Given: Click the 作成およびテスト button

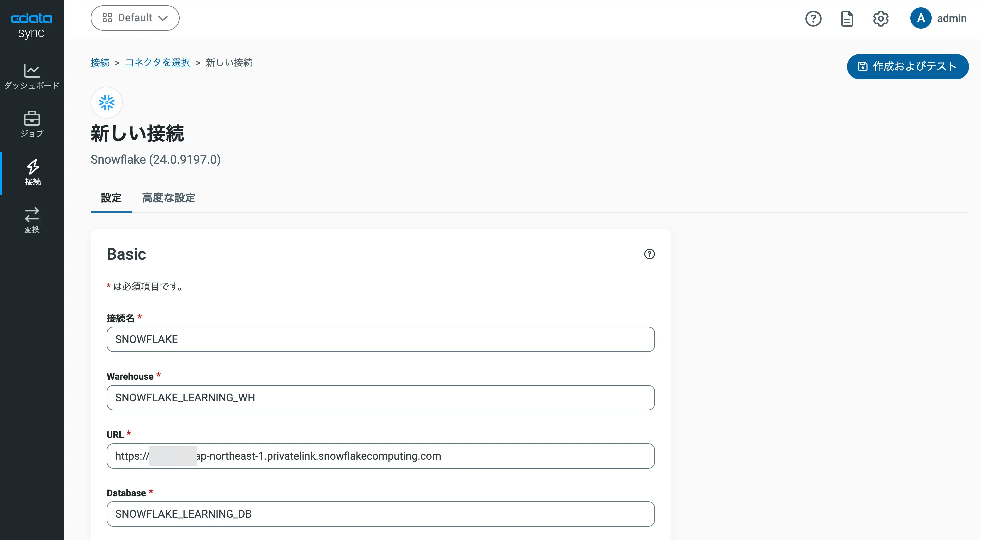Looking at the screenshot, I should tap(908, 67).
